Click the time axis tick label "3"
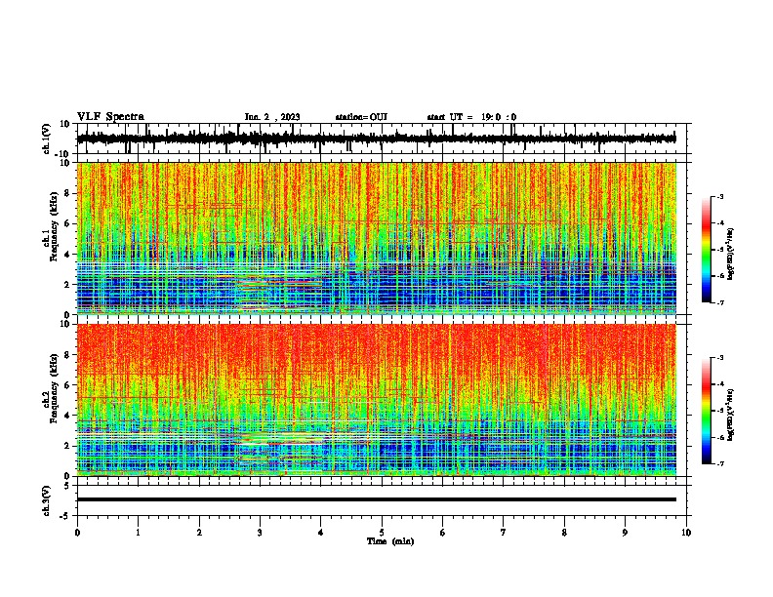This screenshot has height=597, width=773. tap(260, 533)
